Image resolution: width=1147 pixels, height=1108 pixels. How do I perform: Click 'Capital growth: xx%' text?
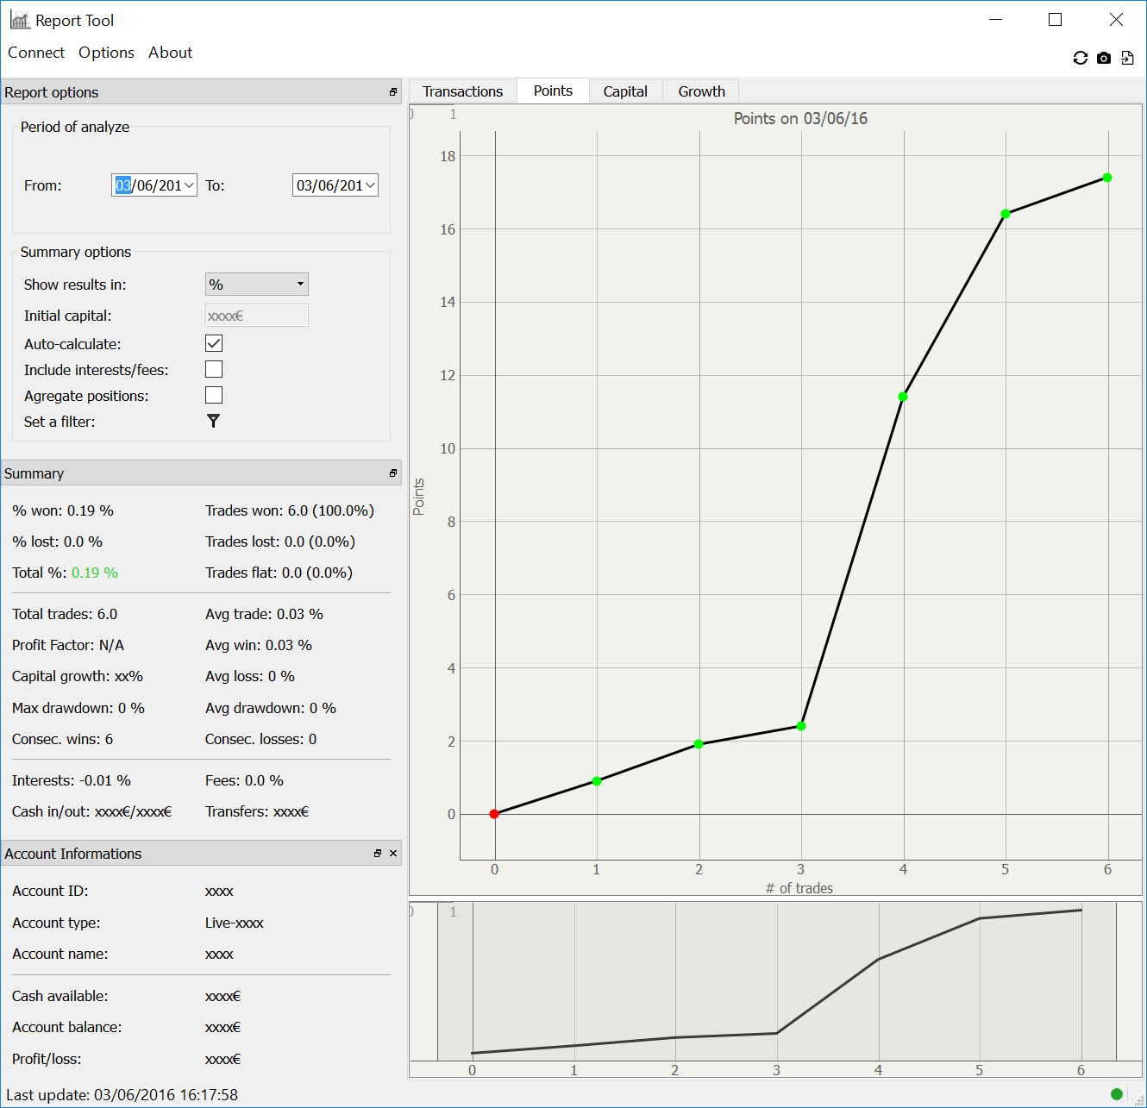78,676
